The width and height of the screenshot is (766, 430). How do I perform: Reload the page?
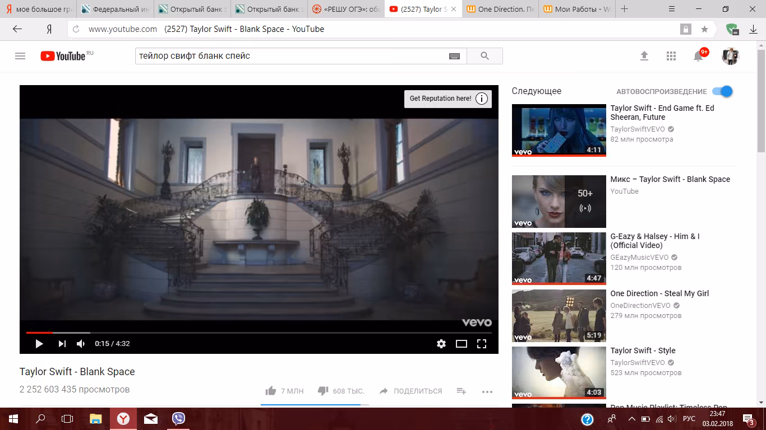(77, 29)
